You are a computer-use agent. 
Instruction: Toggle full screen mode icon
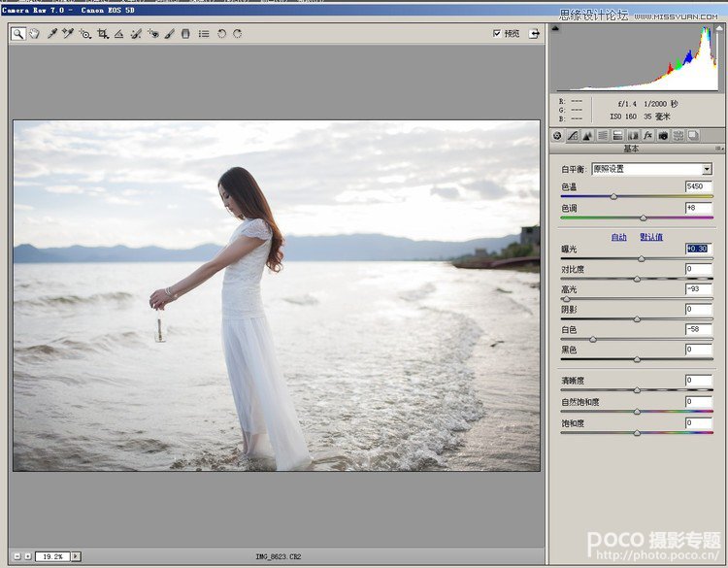tap(534, 33)
